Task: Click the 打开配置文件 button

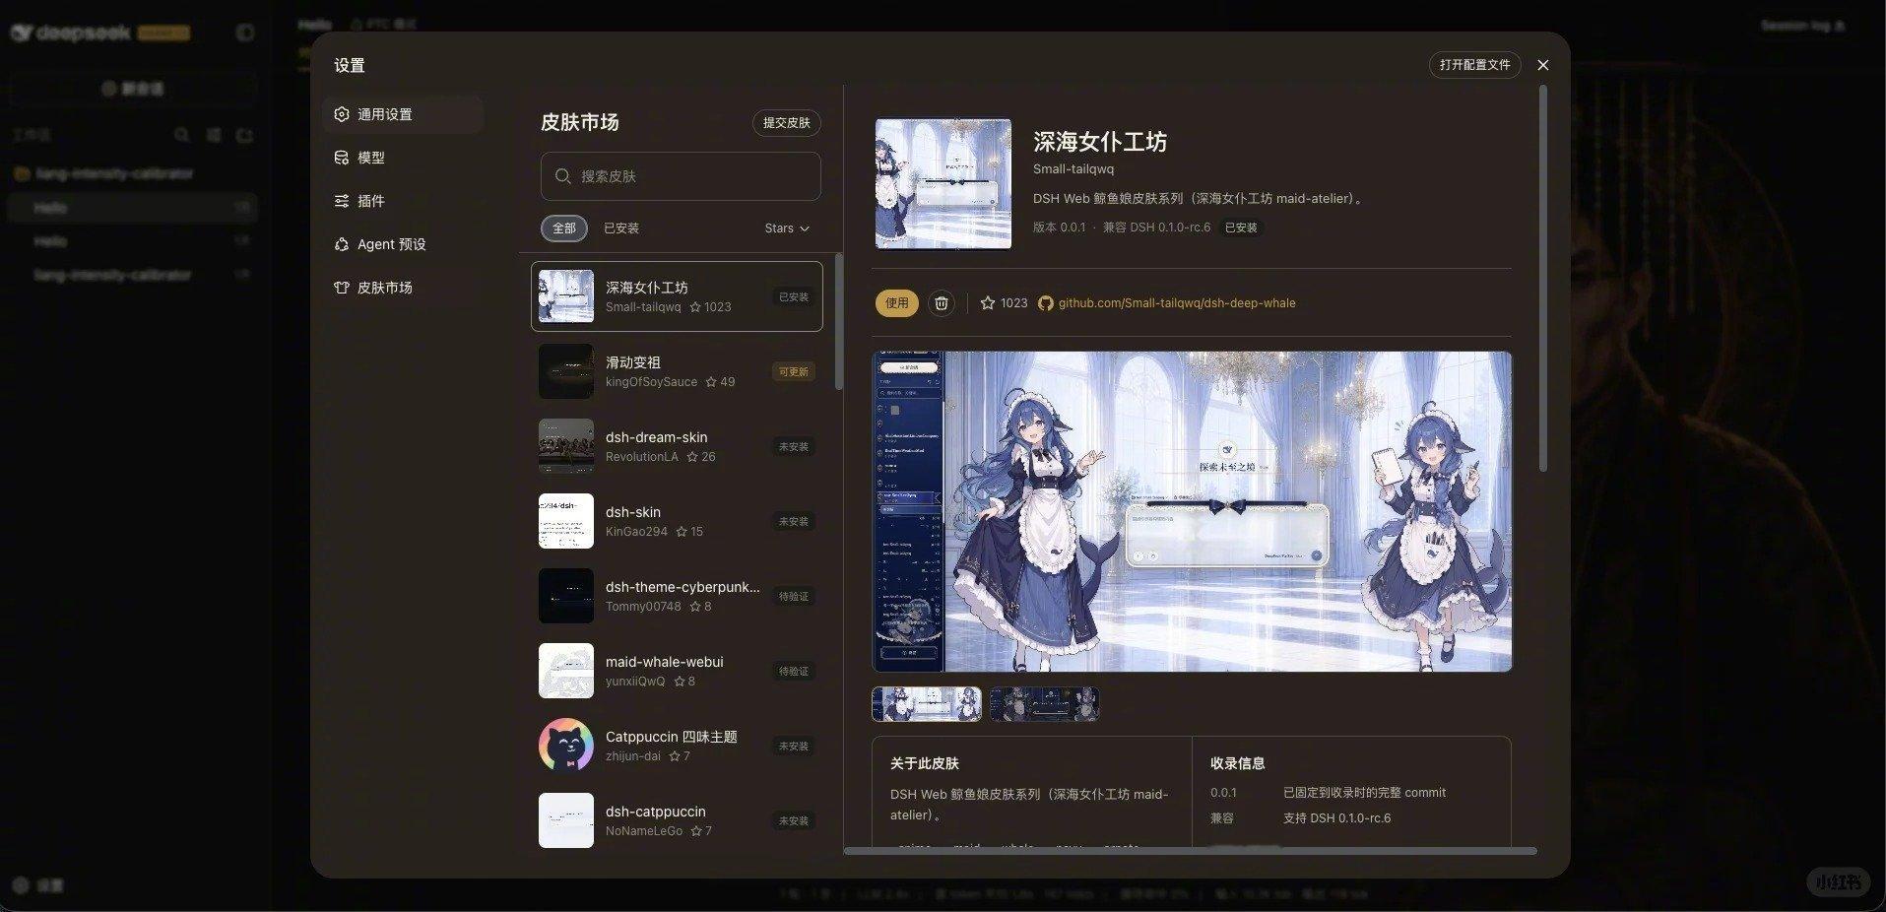Action: 1474,65
